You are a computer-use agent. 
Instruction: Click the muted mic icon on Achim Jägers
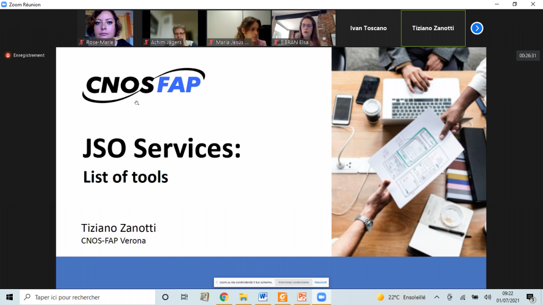(146, 42)
